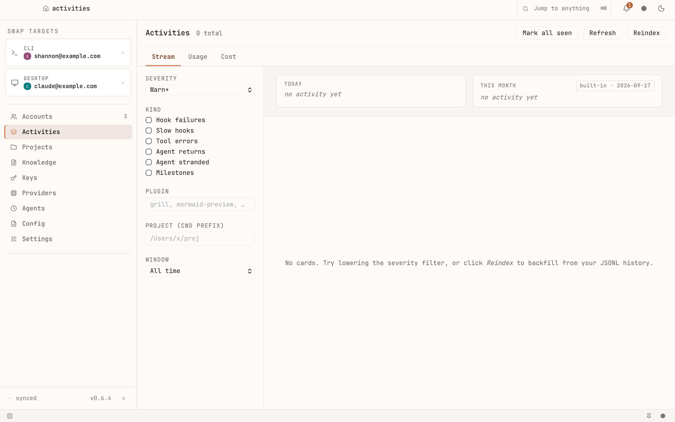Expand the CLI account chevron
The image size is (675, 422).
pyautogui.click(x=123, y=52)
